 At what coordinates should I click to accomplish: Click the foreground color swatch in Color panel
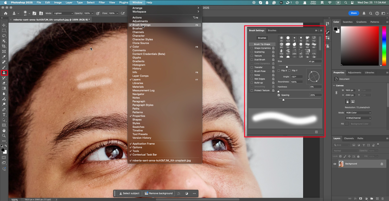[x=336, y=29]
